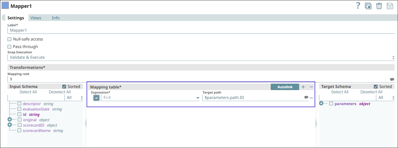
Task: Open the help question mark icon
Action: (x=358, y=6)
